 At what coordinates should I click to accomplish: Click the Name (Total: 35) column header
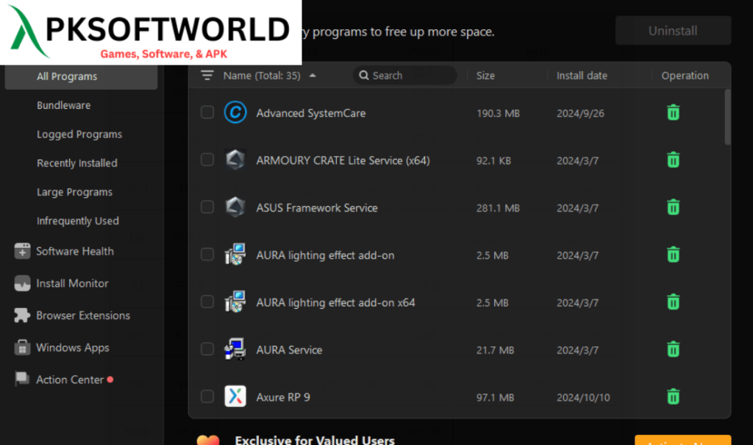pyautogui.click(x=262, y=76)
